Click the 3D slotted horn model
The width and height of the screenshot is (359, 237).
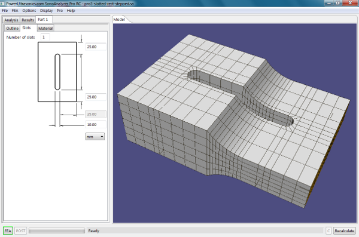click(233, 121)
